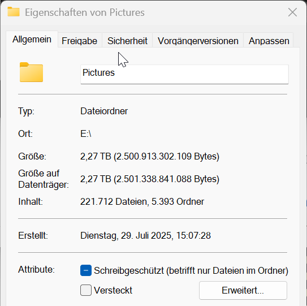Click into the Pictures folder name field
Screen dimensions: 307x306
coord(184,75)
